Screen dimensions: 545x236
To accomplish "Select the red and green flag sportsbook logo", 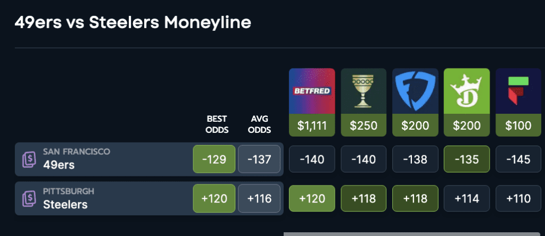I will 518,91.
